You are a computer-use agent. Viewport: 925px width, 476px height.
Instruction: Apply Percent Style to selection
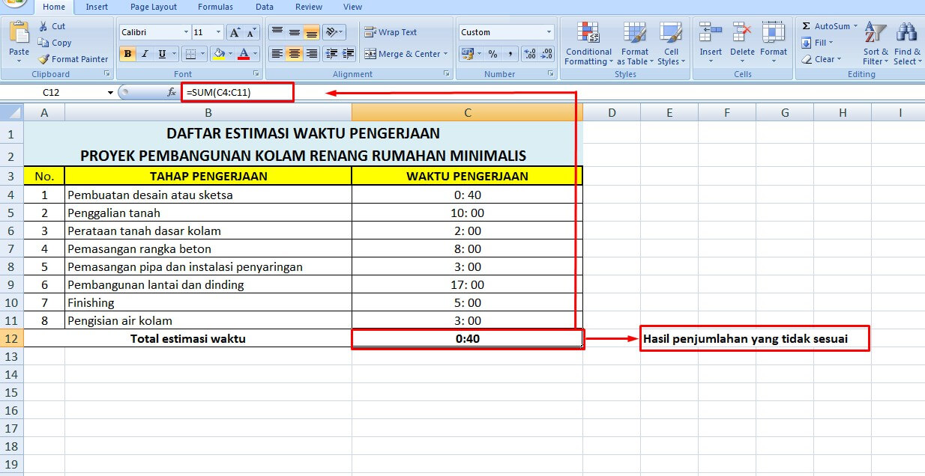click(492, 54)
